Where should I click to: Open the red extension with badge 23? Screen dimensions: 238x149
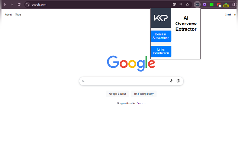coord(219,5)
